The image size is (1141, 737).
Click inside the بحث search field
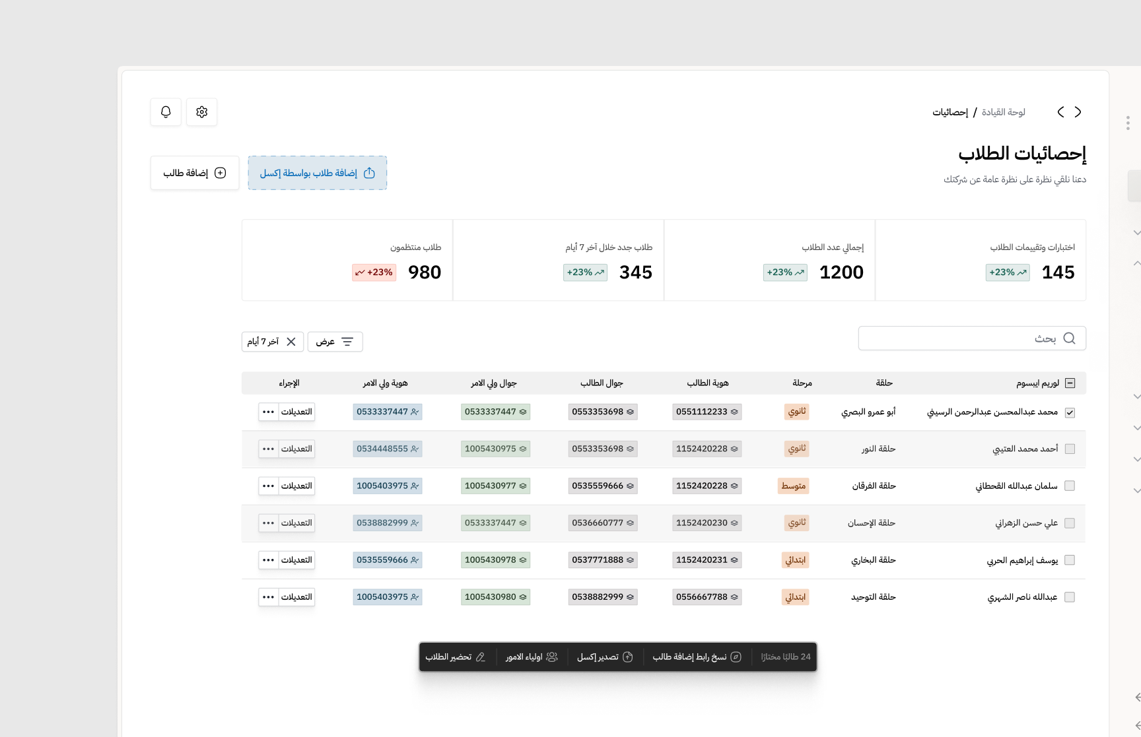click(971, 338)
